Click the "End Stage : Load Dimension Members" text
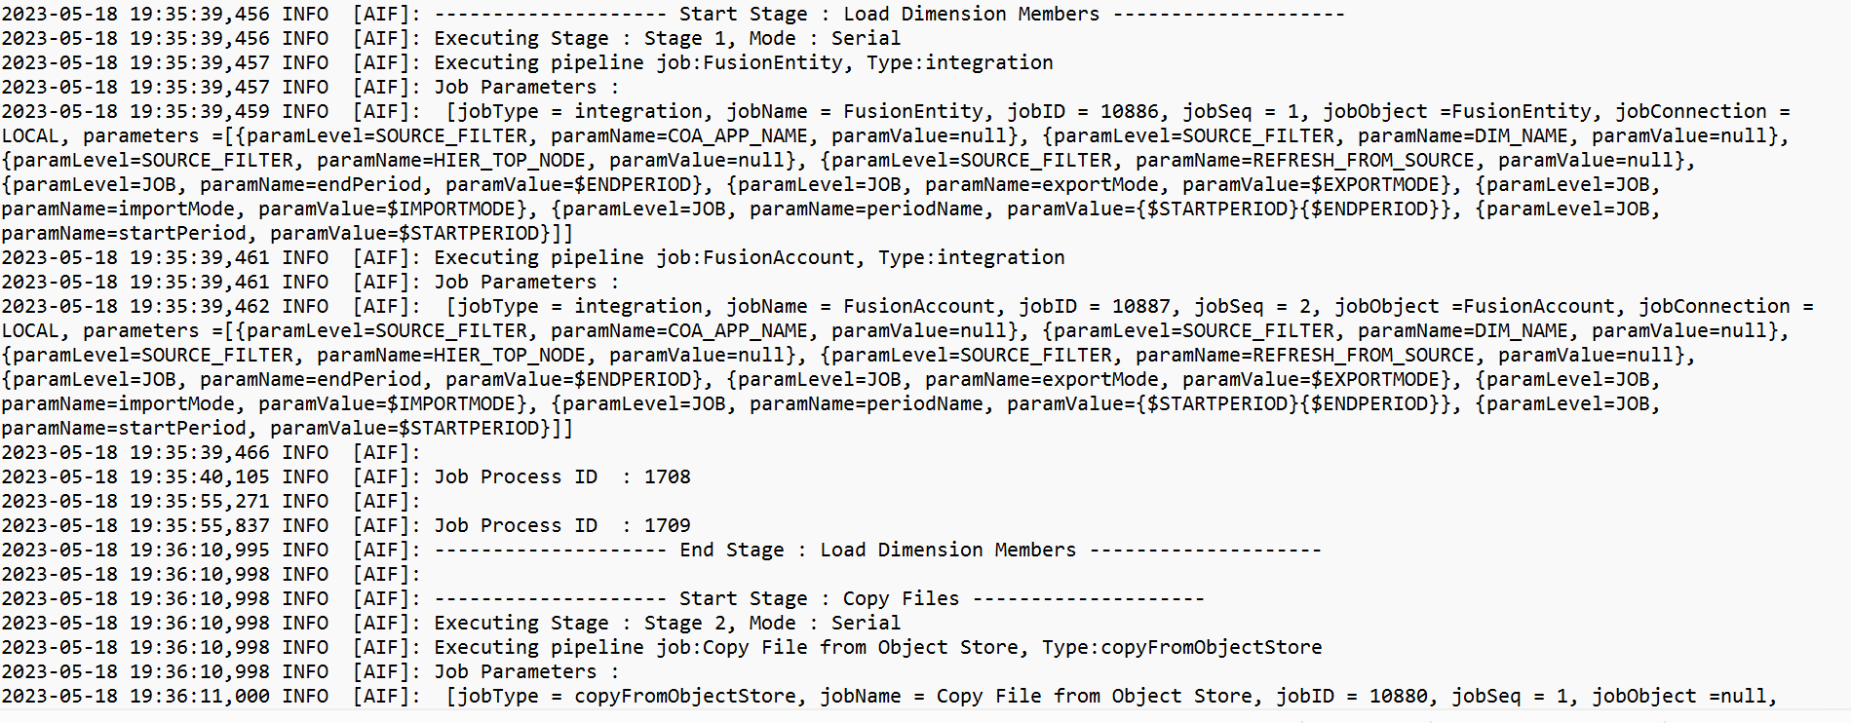The image size is (1851, 723). click(877, 550)
